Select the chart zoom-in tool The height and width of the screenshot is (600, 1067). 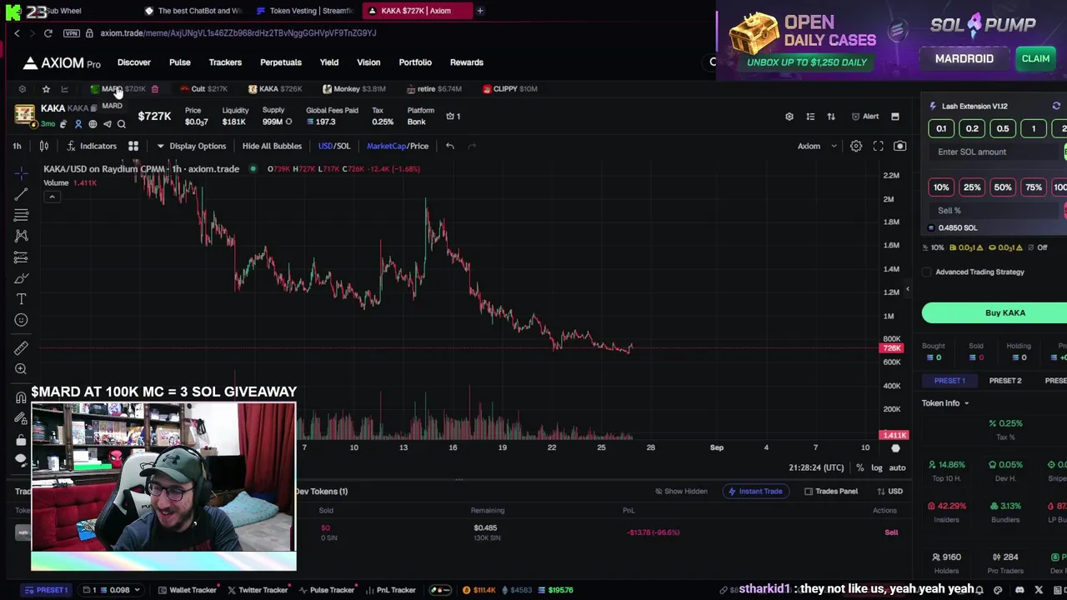tap(22, 369)
